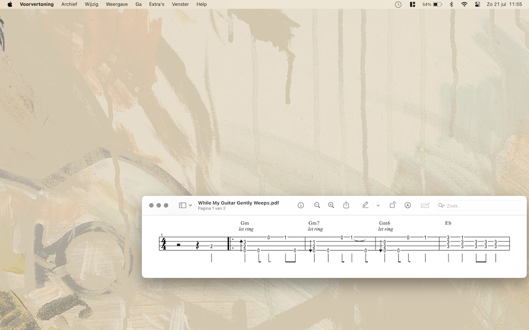Click the Gm6 chord label

pos(384,223)
